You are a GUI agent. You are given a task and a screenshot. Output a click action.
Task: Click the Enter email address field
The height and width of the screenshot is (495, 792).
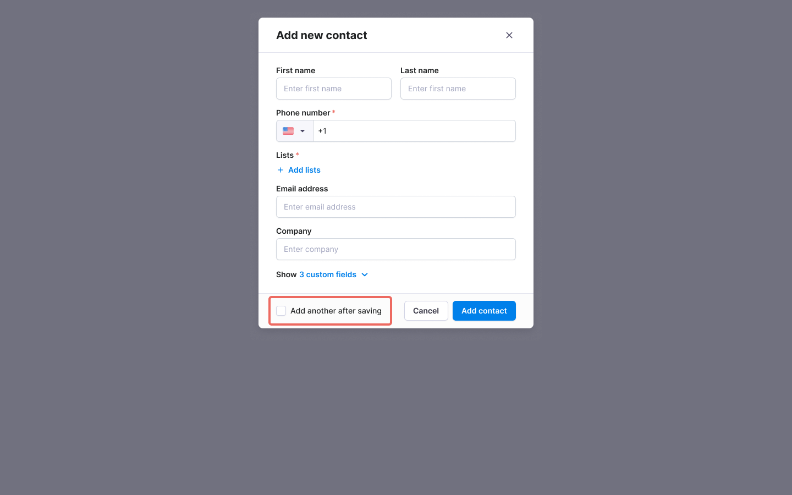click(395, 207)
